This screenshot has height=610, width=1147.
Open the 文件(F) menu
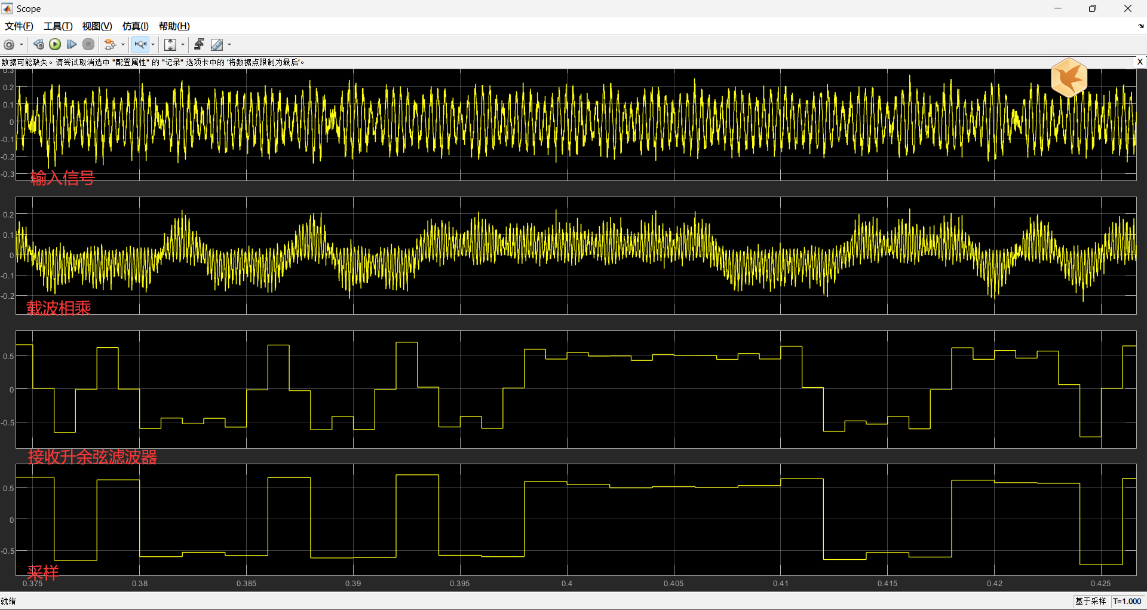tap(19, 26)
